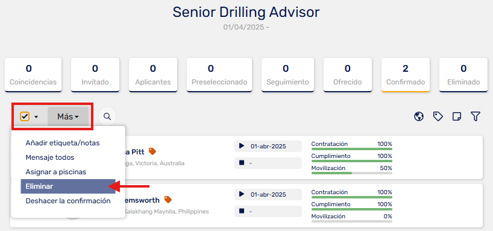Screen dimensions: 493x231
Task: Click the orange tag beside Pitt
Action: click(152, 151)
